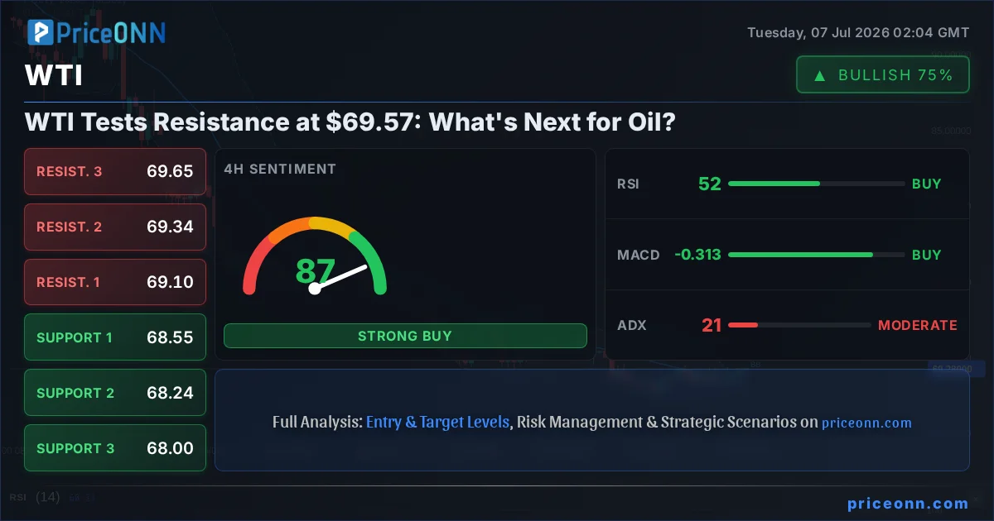Image resolution: width=994 pixels, height=521 pixels.
Task: Click the MODERATE label in ADX row
Action: (x=917, y=325)
